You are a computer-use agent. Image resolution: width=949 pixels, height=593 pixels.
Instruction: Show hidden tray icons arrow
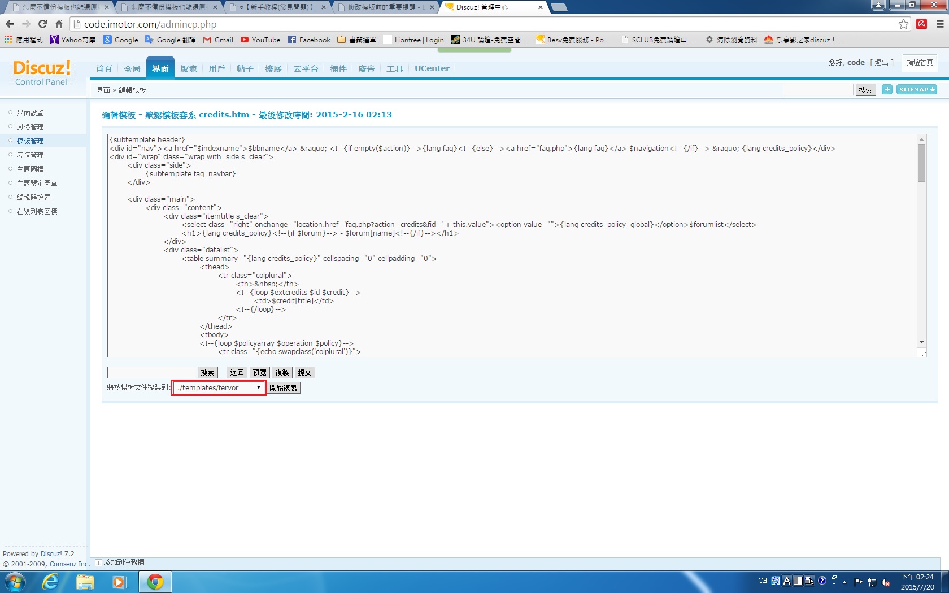pyautogui.click(x=845, y=582)
